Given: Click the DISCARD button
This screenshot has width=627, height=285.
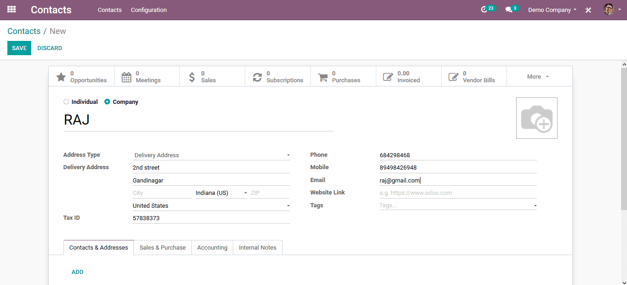Looking at the screenshot, I should pos(50,48).
